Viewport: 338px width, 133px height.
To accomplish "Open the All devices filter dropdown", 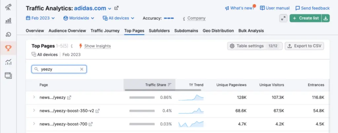I will click(x=118, y=18).
